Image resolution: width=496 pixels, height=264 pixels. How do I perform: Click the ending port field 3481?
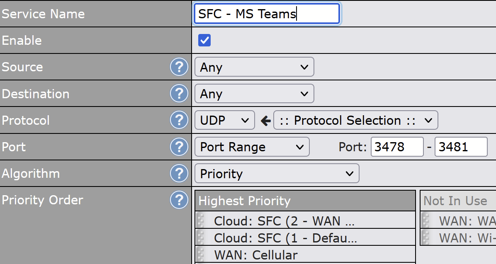click(461, 147)
